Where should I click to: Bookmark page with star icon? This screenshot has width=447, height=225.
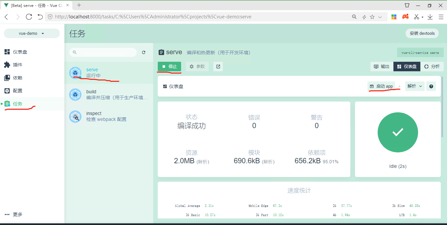(372, 17)
